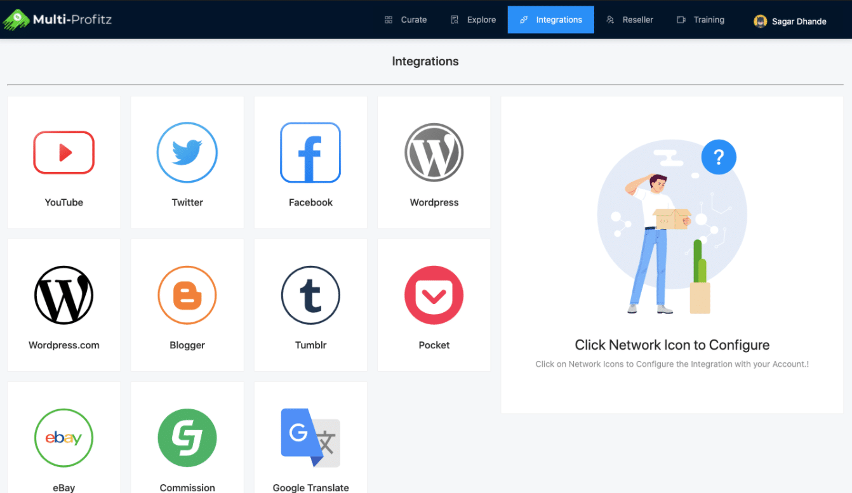Click the Facebook label text
852x493 pixels.
[x=310, y=202]
